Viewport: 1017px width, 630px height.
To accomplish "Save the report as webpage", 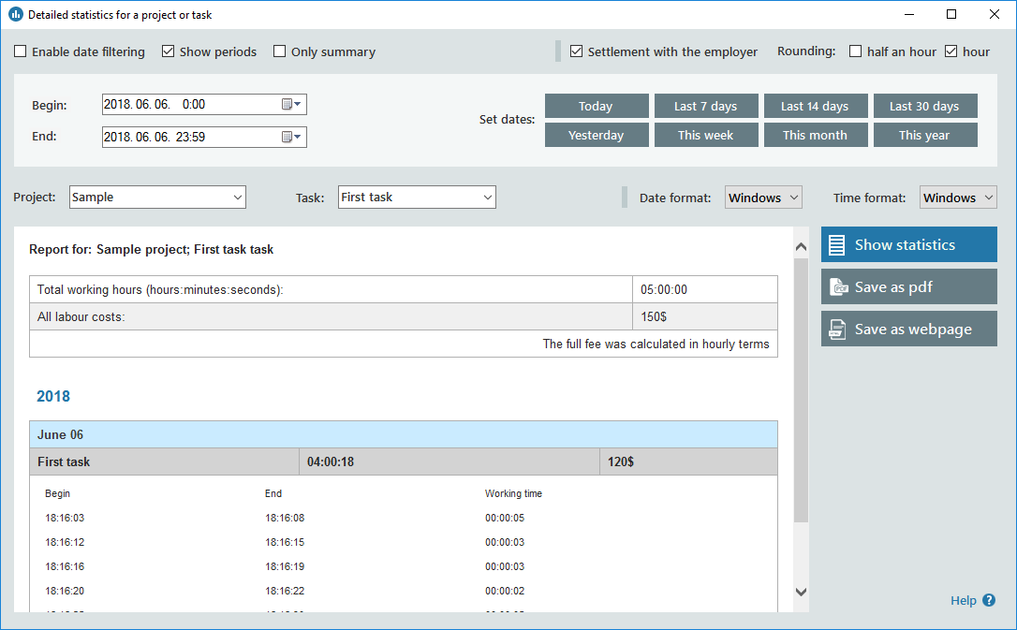I will point(908,330).
